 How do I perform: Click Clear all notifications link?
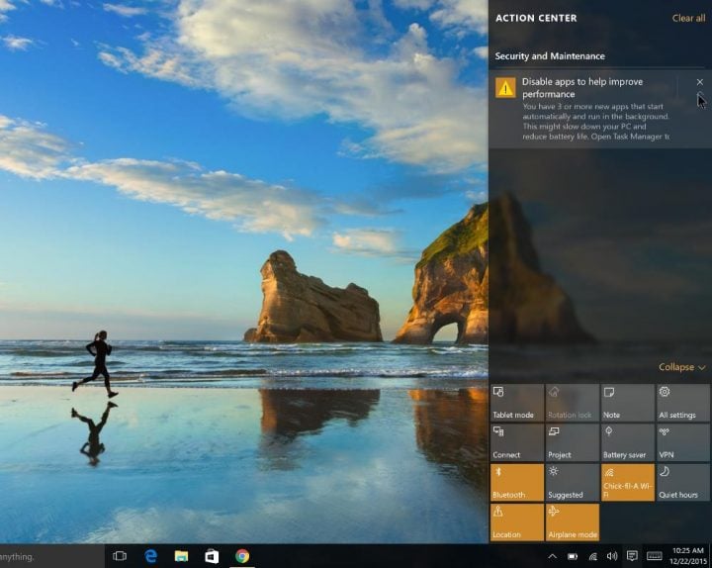pyautogui.click(x=688, y=18)
